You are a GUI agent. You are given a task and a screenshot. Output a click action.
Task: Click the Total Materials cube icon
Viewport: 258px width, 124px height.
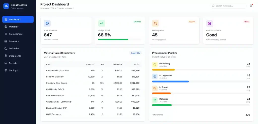tap(47, 23)
